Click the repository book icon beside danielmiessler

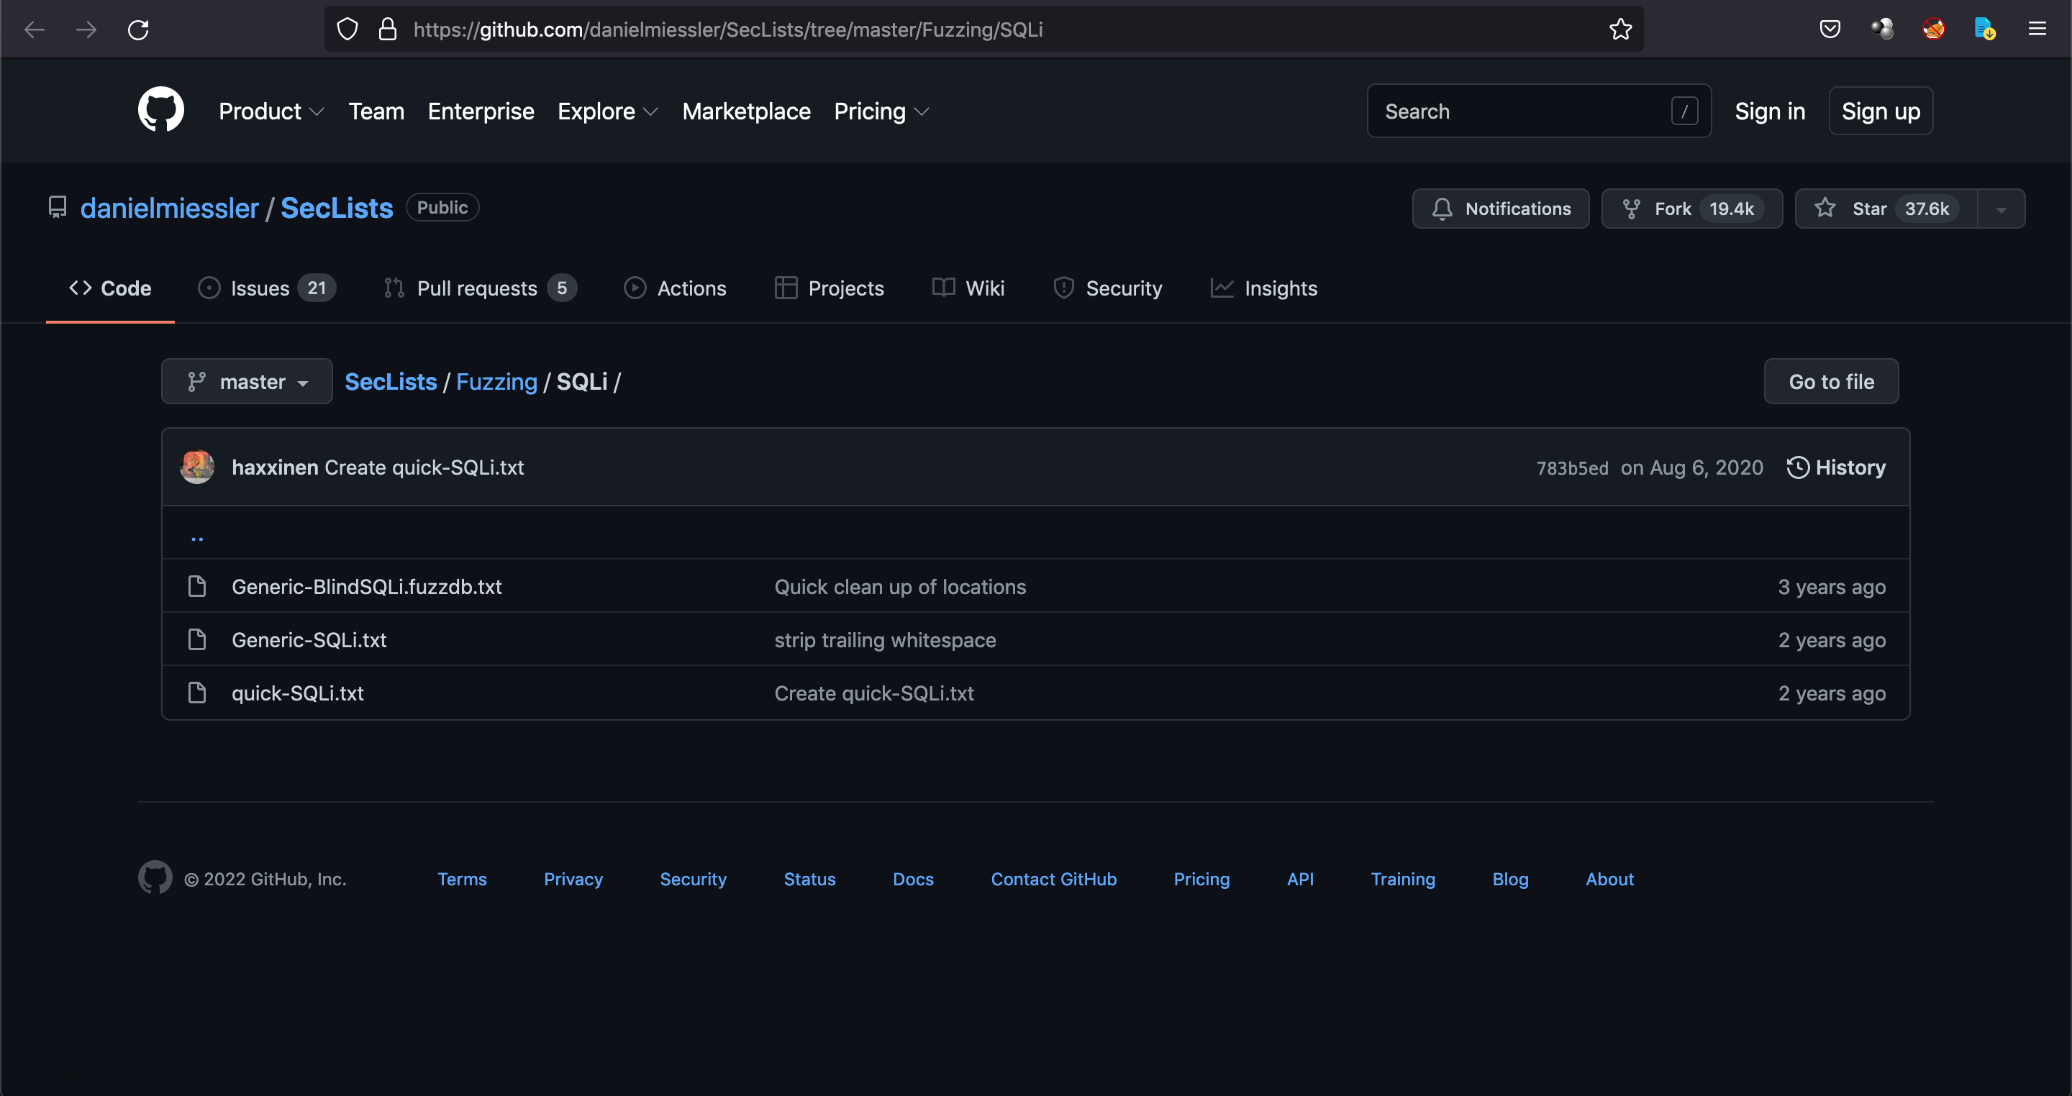pyautogui.click(x=57, y=207)
